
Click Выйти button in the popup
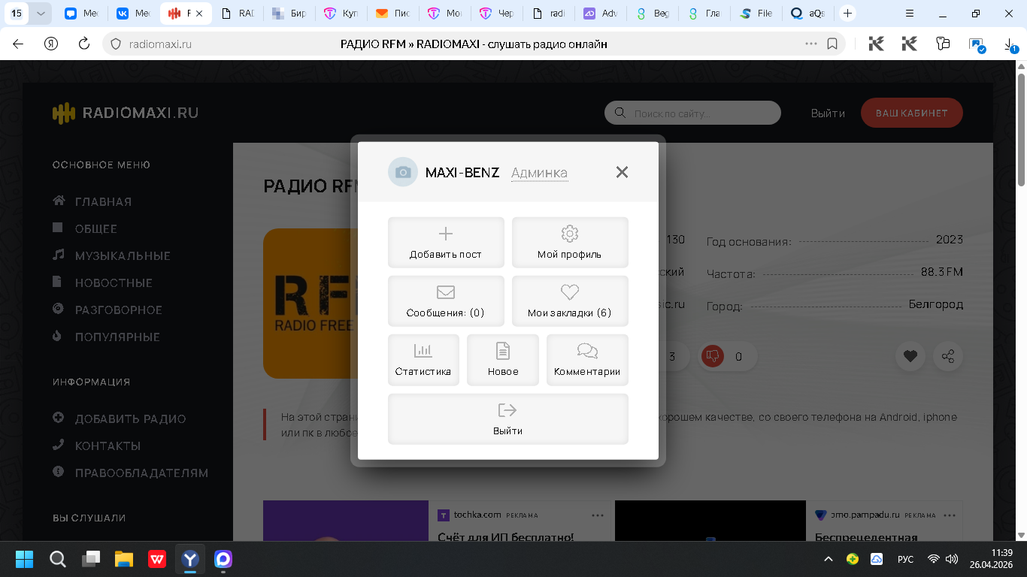(x=508, y=418)
